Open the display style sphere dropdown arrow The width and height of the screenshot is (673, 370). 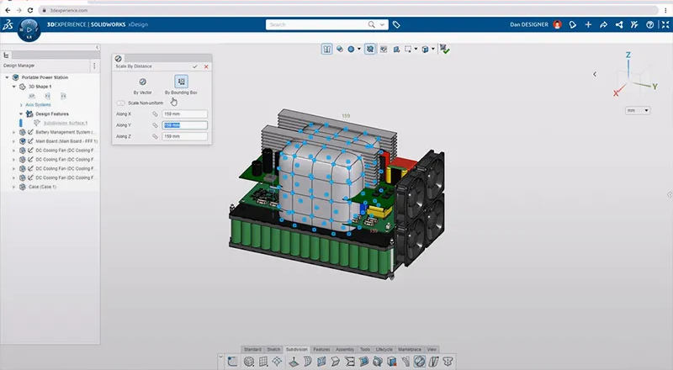(359, 49)
